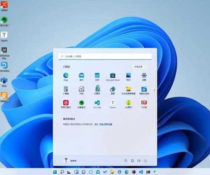
Task: Open the user account profile
Action: point(70,160)
